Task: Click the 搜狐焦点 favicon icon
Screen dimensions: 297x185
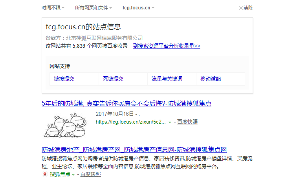Action: [x=45, y=174]
